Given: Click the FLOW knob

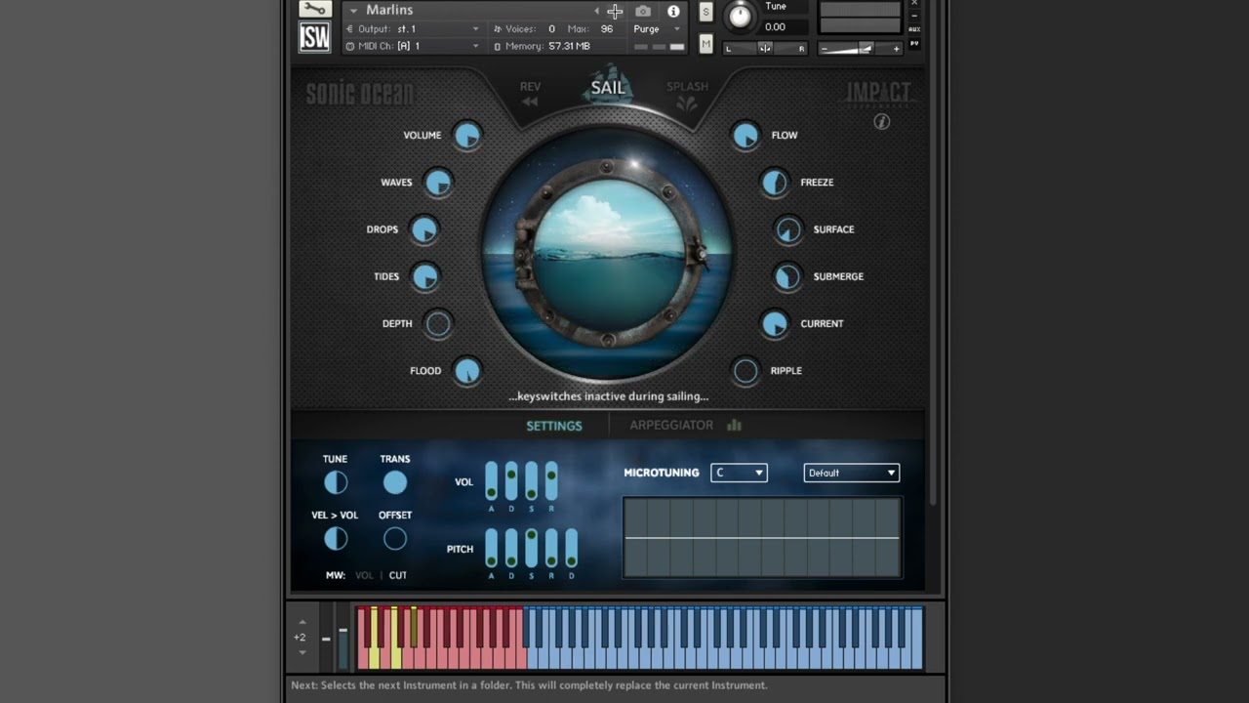Looking at the screenshot, I should point(745,136).
